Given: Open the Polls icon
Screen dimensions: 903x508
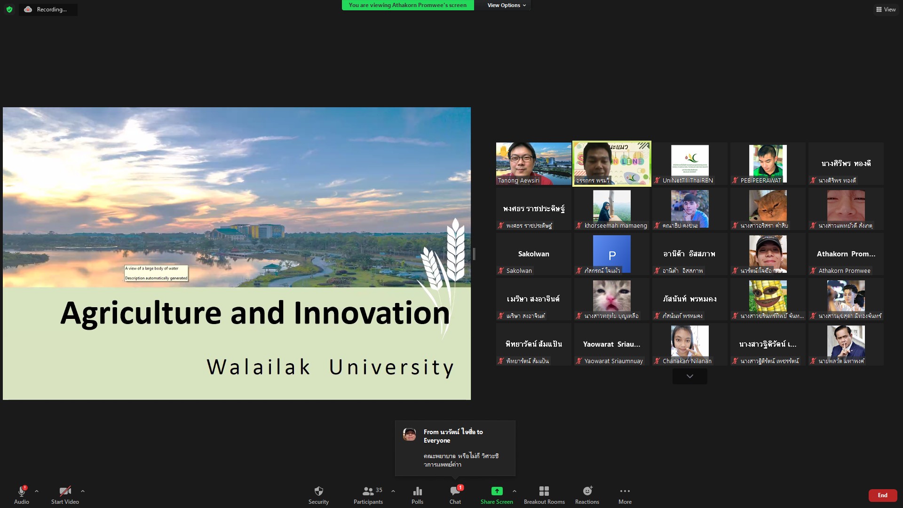Looking at the screenshot, I should click(x=417, y=492).
